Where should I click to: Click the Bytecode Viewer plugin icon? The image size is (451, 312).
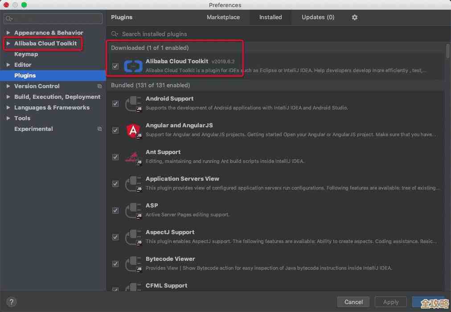pos(133,263)
